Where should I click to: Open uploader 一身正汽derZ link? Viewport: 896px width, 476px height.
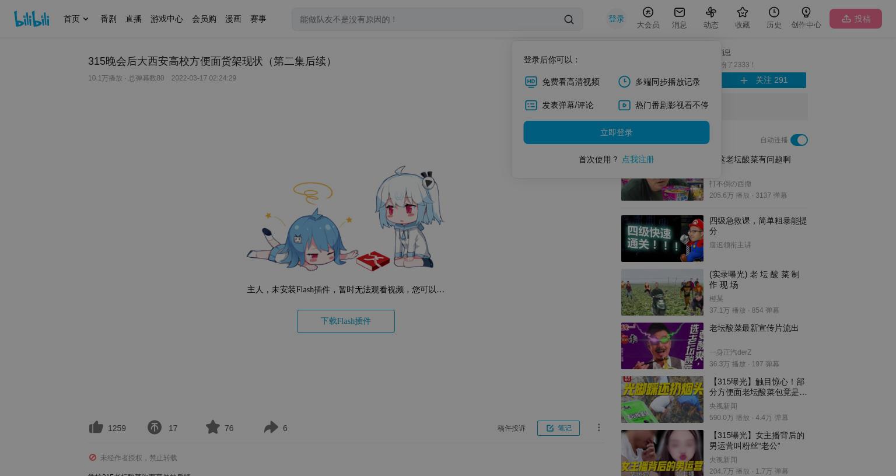click(730, 352)
